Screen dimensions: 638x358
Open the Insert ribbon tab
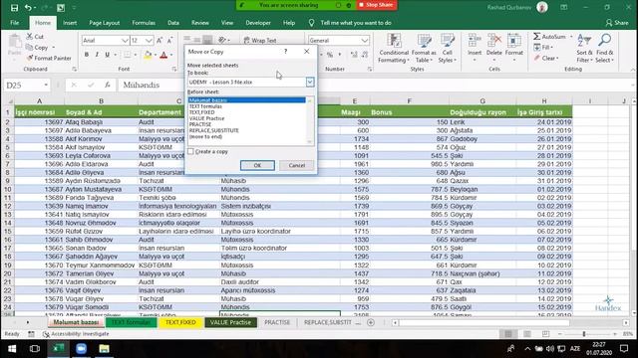70,23
